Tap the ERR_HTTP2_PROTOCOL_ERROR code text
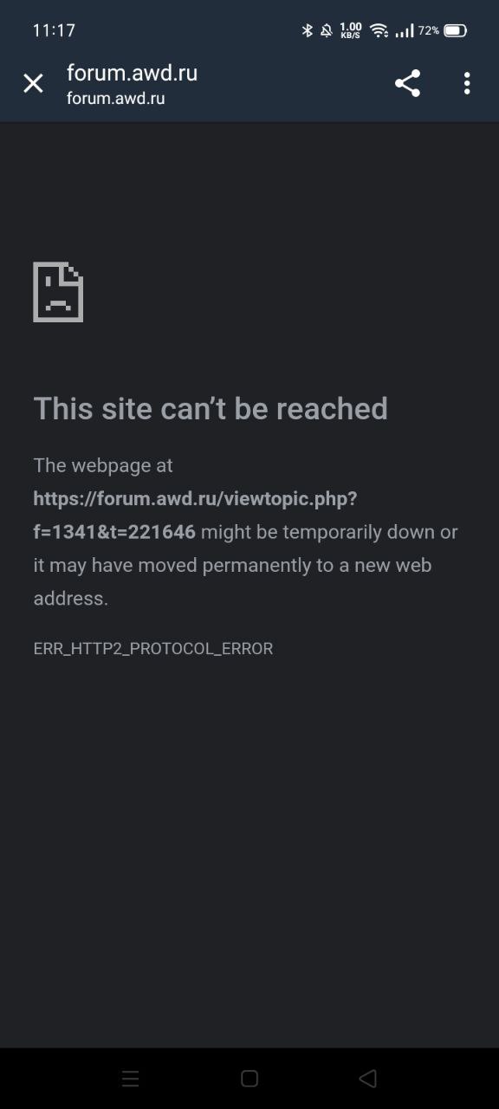Viewport: 499px width, 1109px height. coord(153,648)
